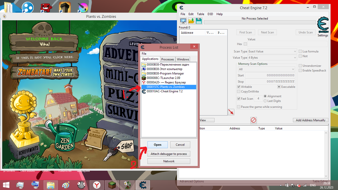Open the Help menu
This screenshot has width=338, height=190.
(x=219, y=14)
